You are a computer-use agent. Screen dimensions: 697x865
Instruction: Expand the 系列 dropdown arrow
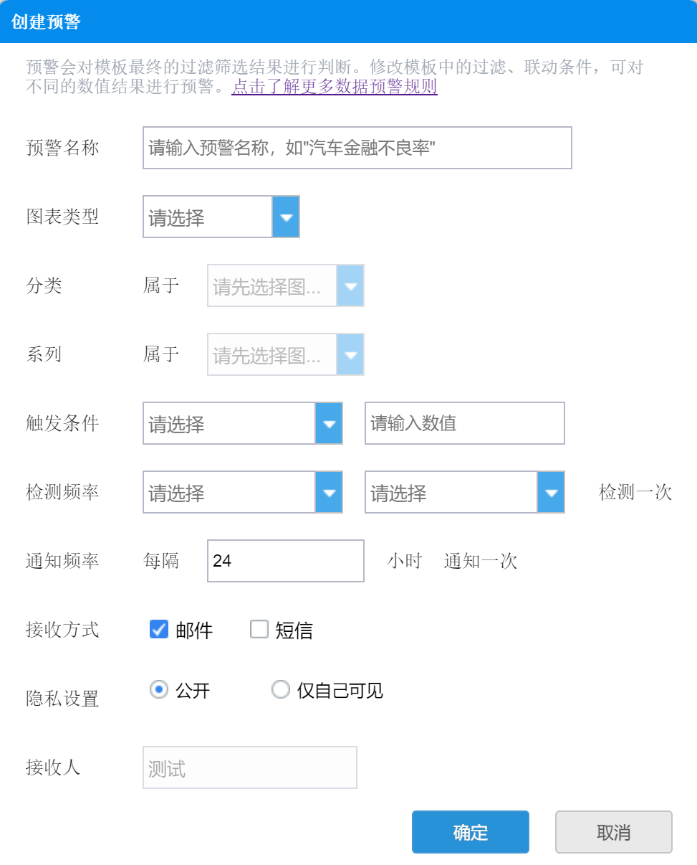pyautogui.click(x=350, y=354)
